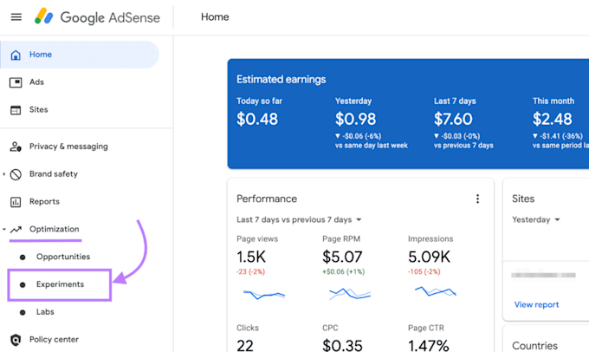Open Privacy & messaging page
The height and width of the screenshot is (352, 589).
tap(68, 147)
